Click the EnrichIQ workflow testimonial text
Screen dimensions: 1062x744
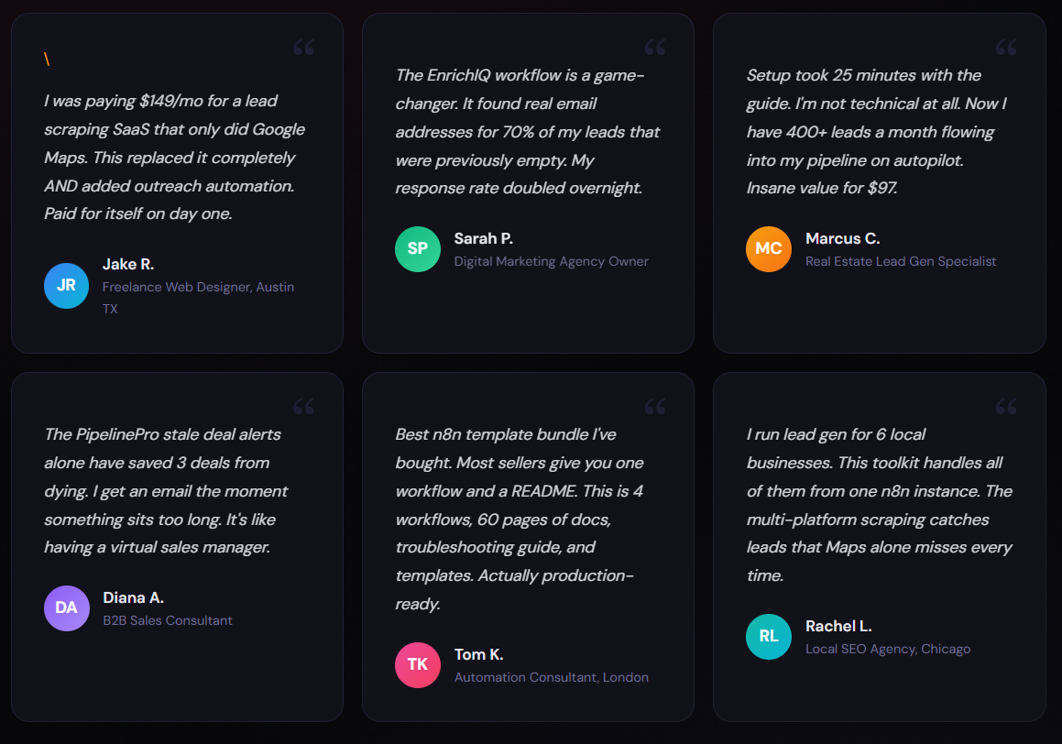point(527,131)
